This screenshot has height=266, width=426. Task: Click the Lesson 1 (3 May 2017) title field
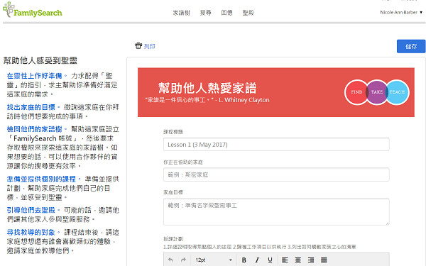276,145
